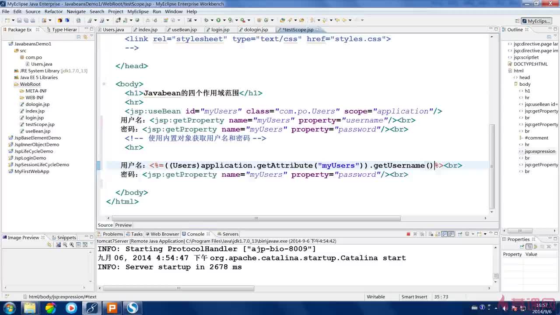This screenshot has width=560, height=315.
Task: Open the Window menu
Action: tap(174, 11)
